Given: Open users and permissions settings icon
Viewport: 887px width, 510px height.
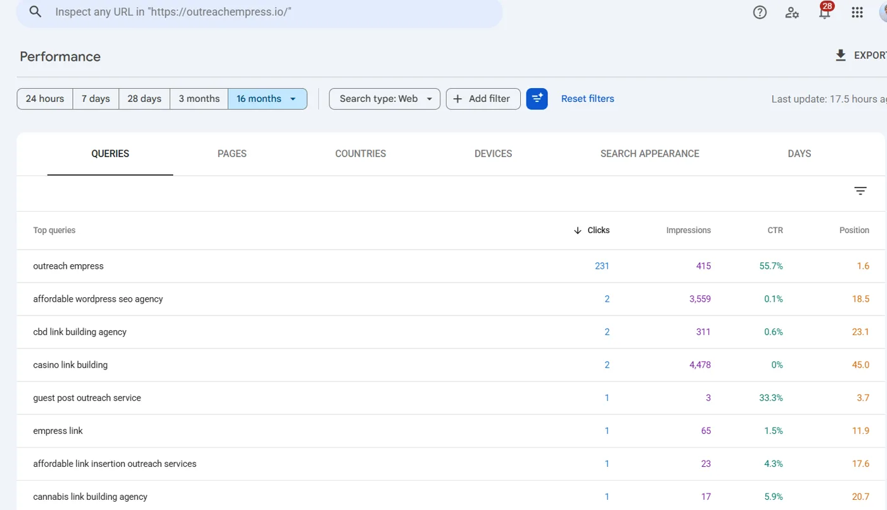Looking at the screenshot, I should click(x=792, y=12).
